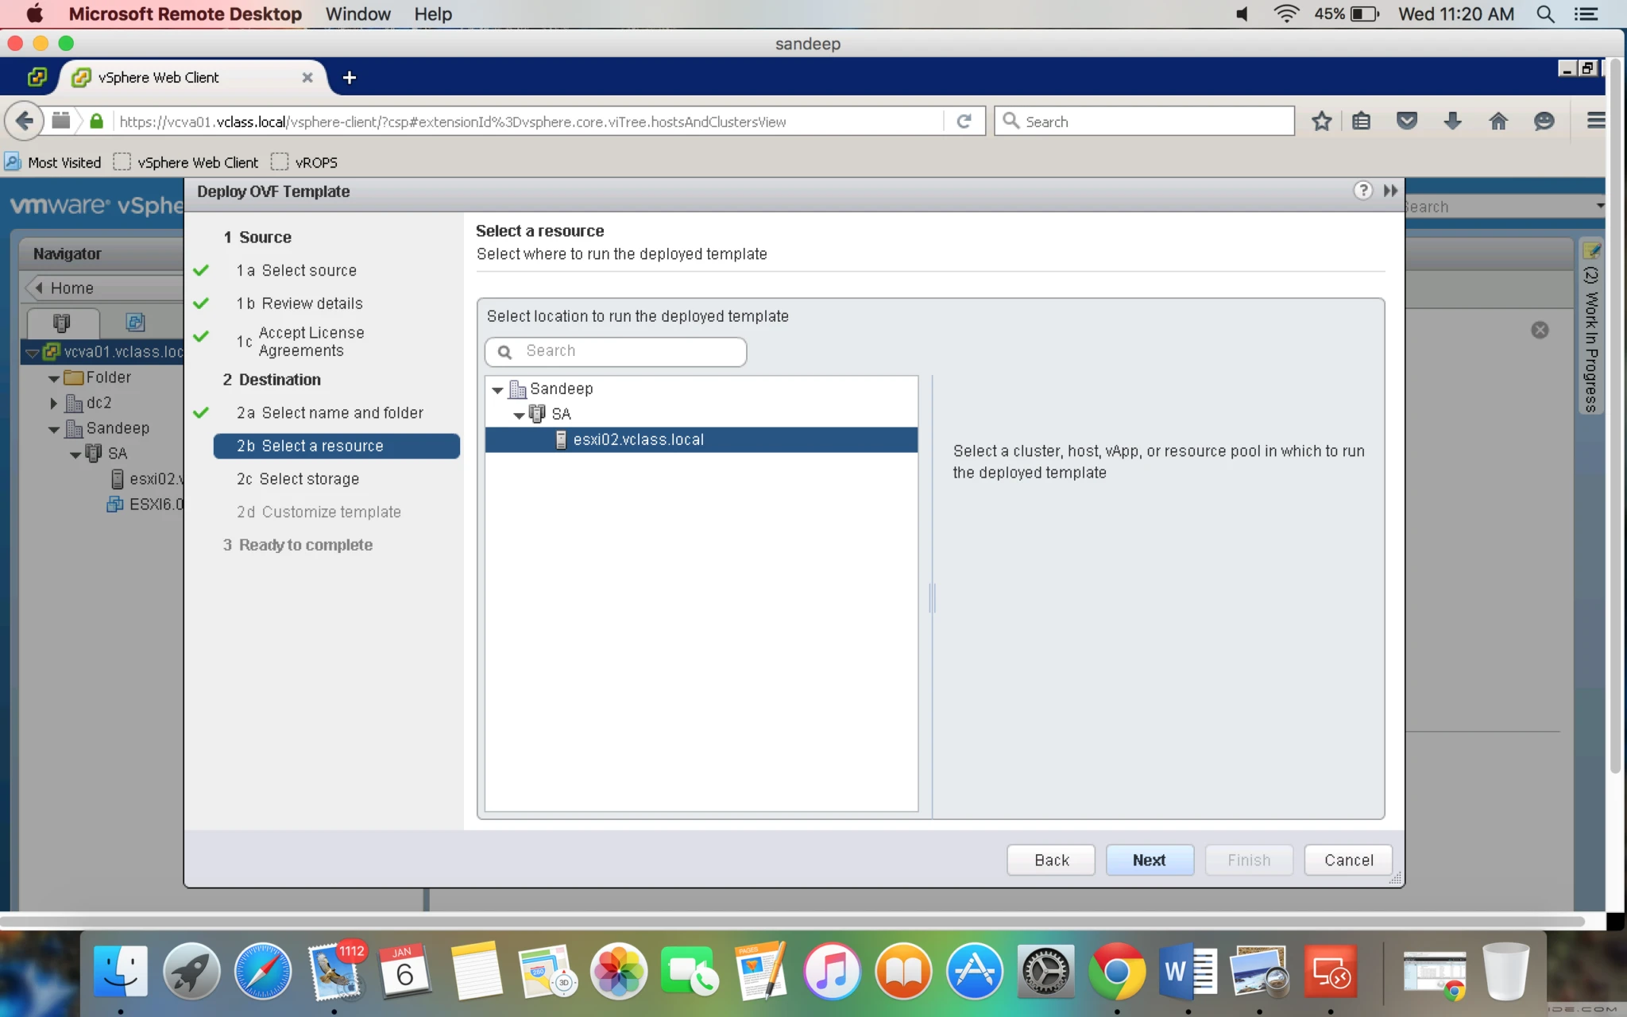Click the Pocket shield icon
The height and width of the screenshot is (1017, 1627).
pos(1407,121)
